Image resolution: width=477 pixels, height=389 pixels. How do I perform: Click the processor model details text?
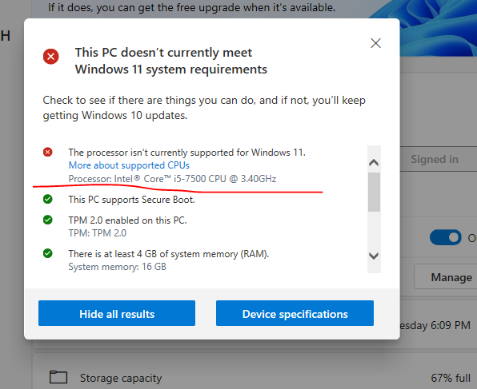[x=173, y=179]
